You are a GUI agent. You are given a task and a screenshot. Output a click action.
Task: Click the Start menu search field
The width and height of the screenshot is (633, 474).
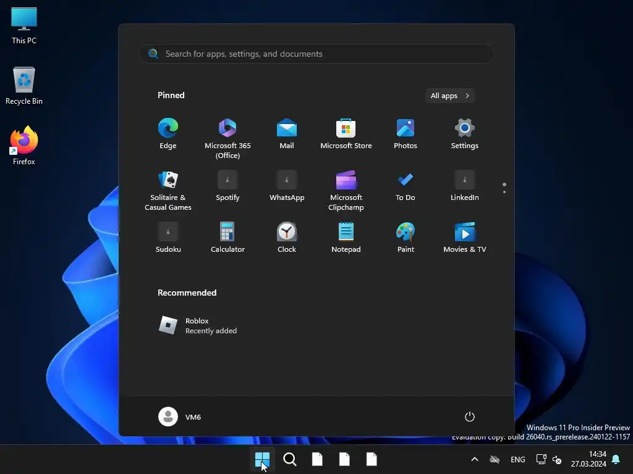(316, 54)
